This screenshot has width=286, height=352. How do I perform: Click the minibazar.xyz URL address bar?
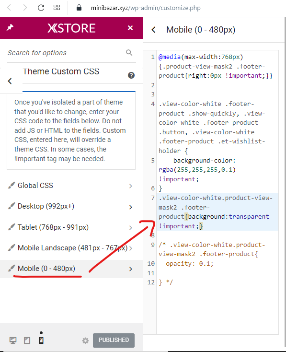pos(146,8)
